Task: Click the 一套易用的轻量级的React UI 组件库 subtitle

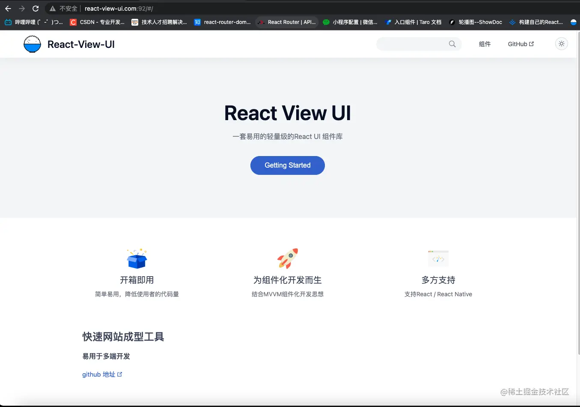Action: click(x=288, y=136)
